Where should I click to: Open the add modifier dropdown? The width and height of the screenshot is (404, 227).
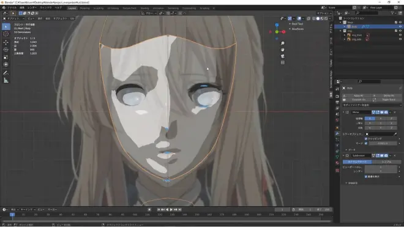click(372, 105)
